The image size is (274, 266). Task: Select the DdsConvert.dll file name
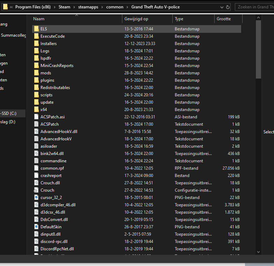(x=54, y=219)
